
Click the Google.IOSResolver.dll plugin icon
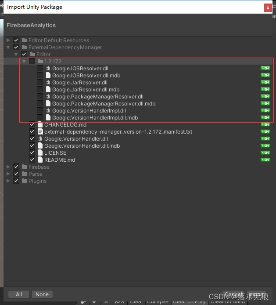coord(48,68)
